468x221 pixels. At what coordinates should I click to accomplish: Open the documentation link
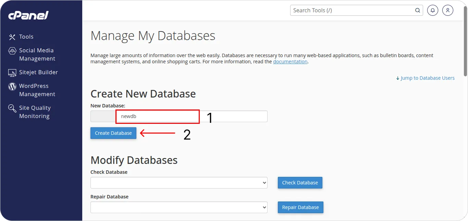pyautogui.click(x=290, y=62)
